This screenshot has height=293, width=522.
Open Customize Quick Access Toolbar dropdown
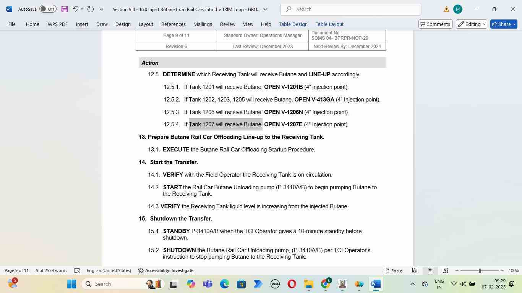(x=101, y=9)
